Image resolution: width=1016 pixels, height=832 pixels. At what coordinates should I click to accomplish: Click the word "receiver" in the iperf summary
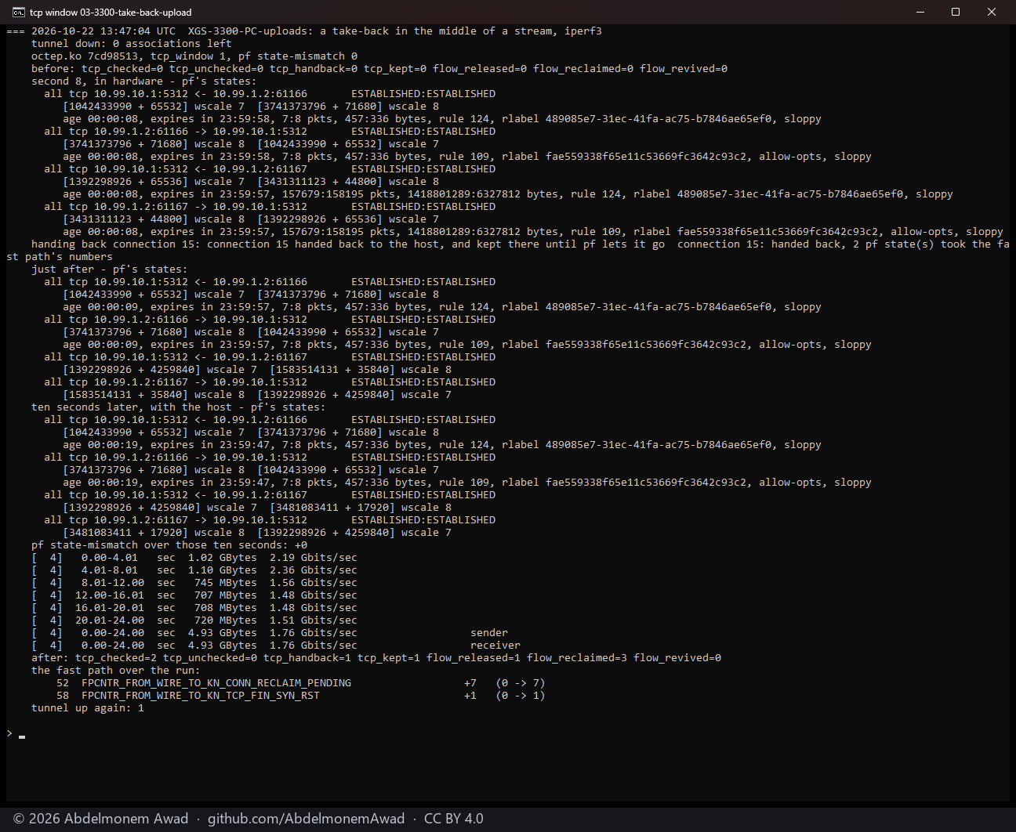[x=495, y=646]
